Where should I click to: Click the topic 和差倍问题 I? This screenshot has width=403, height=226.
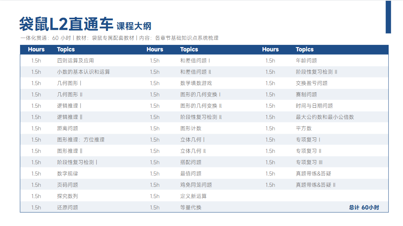click(195, 61)
